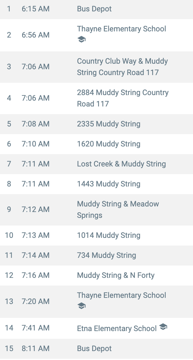Open Country Club Way & Muddy String stop
The height and width of the screenshot is (360, 193).
[x=96, y=67]
